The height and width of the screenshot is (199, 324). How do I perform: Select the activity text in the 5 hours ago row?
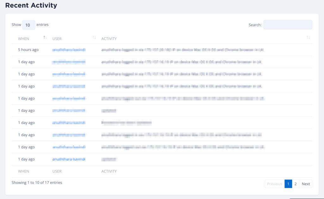tap(182, 50)
